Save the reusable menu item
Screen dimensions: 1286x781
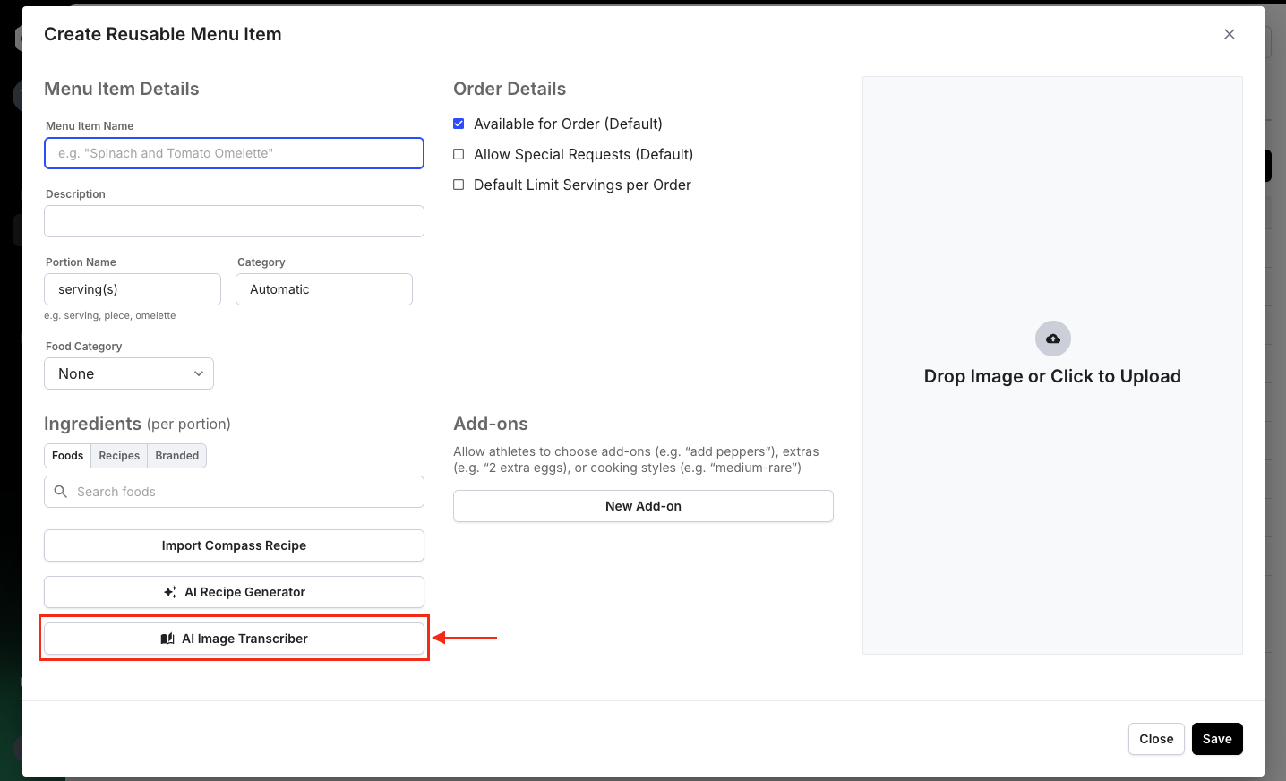tap(1217, 739)
